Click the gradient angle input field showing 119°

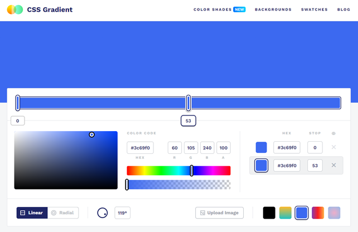click(123, 212)
